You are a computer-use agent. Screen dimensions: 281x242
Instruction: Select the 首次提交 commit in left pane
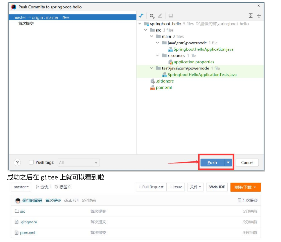(26, 23)
